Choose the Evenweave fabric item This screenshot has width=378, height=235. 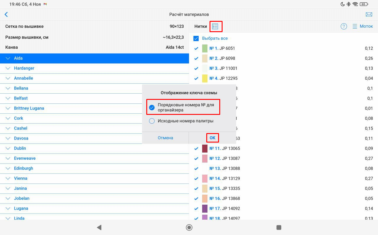click(x=25, y=158)
